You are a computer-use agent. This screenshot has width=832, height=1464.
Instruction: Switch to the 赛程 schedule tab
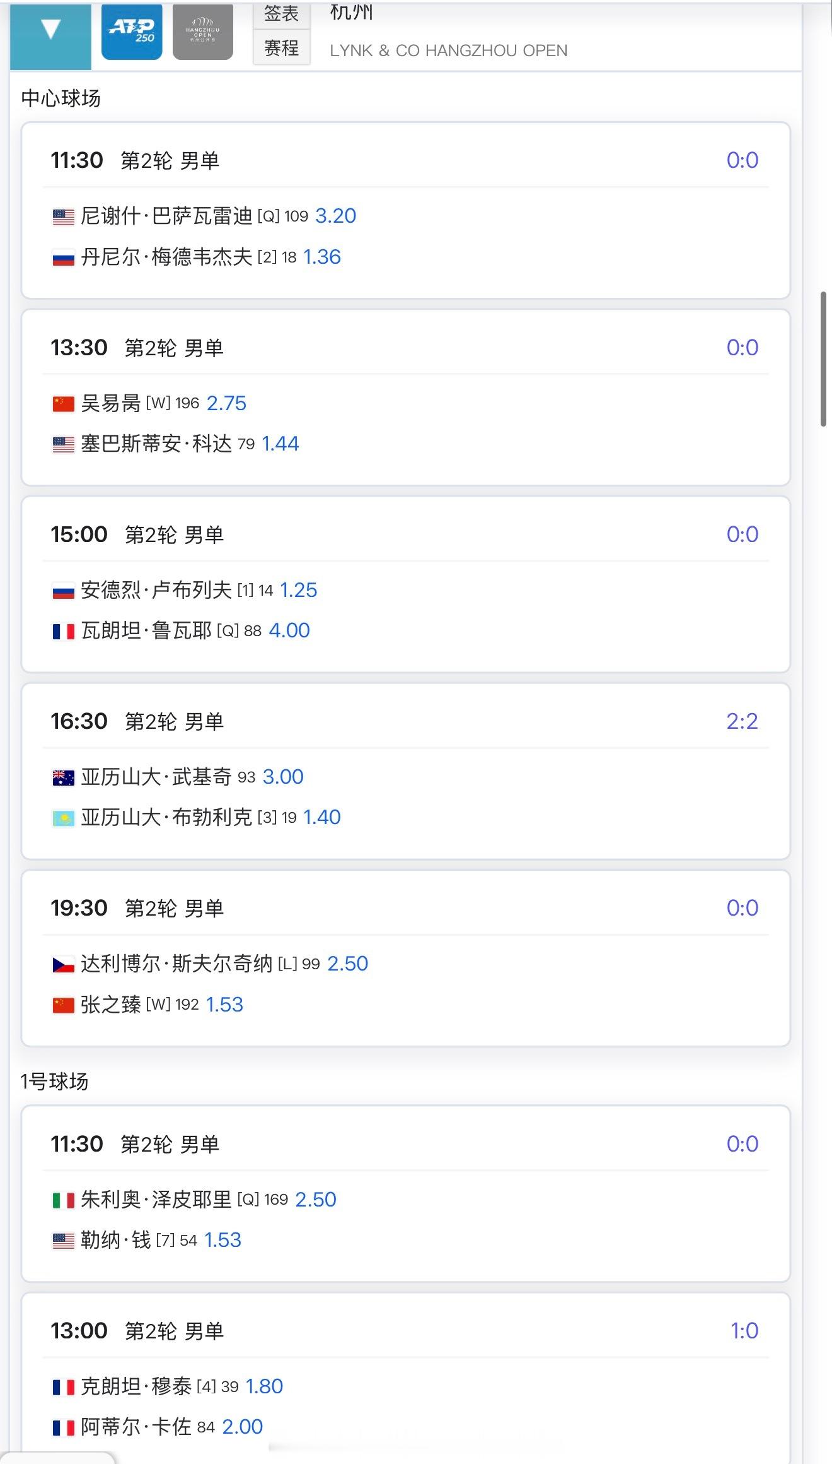tap(282, 48)
